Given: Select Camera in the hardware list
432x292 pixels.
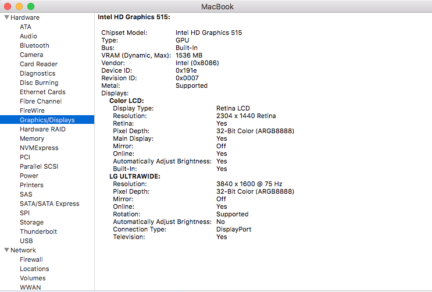Looking at the screenshot, I should 31,55.
